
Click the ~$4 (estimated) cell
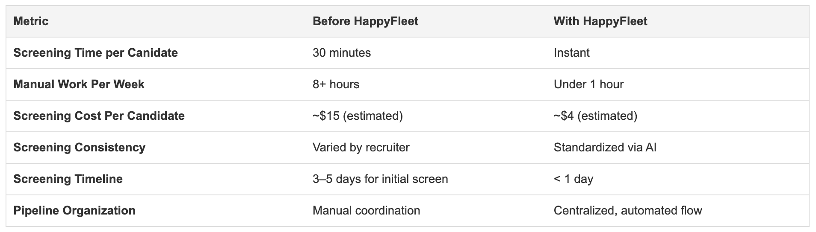click(x=595, y=116)
